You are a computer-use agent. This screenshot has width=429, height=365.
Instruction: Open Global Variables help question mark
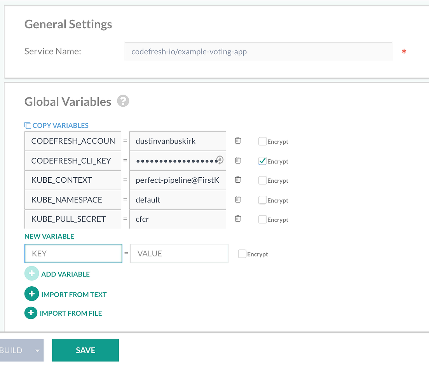coord(123,101)
